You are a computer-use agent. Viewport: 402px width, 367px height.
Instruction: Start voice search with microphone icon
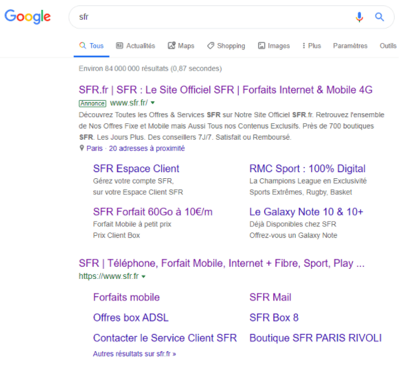(x=359, y=17)
